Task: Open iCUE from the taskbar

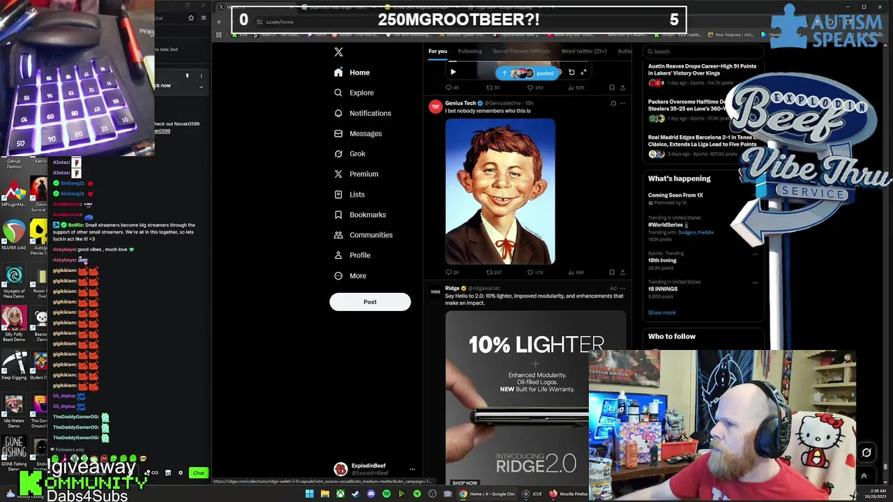Action: tap(532, 494)
